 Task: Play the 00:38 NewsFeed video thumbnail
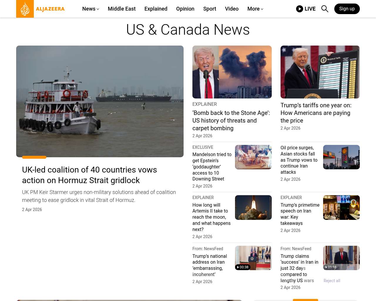point(253,258)
